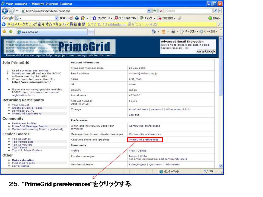The height and width of the screenshot is (197, 263).
Task: Click the Tools gear icon
Action: click(201, 31)
